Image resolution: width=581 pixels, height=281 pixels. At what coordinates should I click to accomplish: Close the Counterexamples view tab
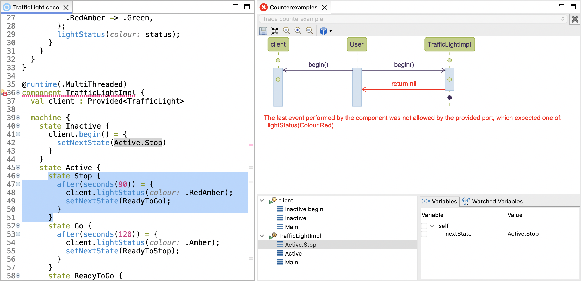point(324,8)
